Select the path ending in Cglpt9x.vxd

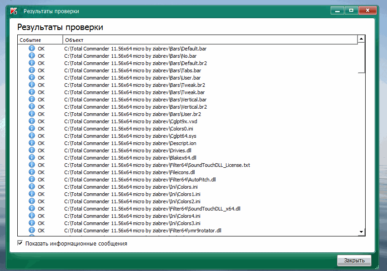point(131,121)
